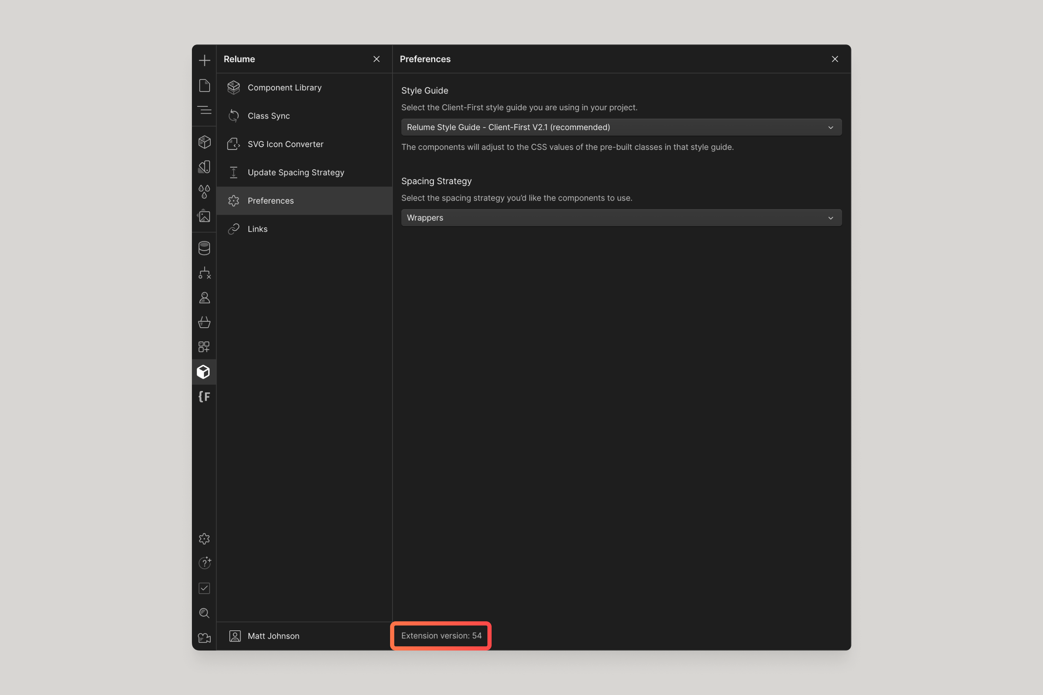The width and height of the screenshot is (1043, 695).
Task: Open the Finsweet {F extension icon
Action: point(204,397)
